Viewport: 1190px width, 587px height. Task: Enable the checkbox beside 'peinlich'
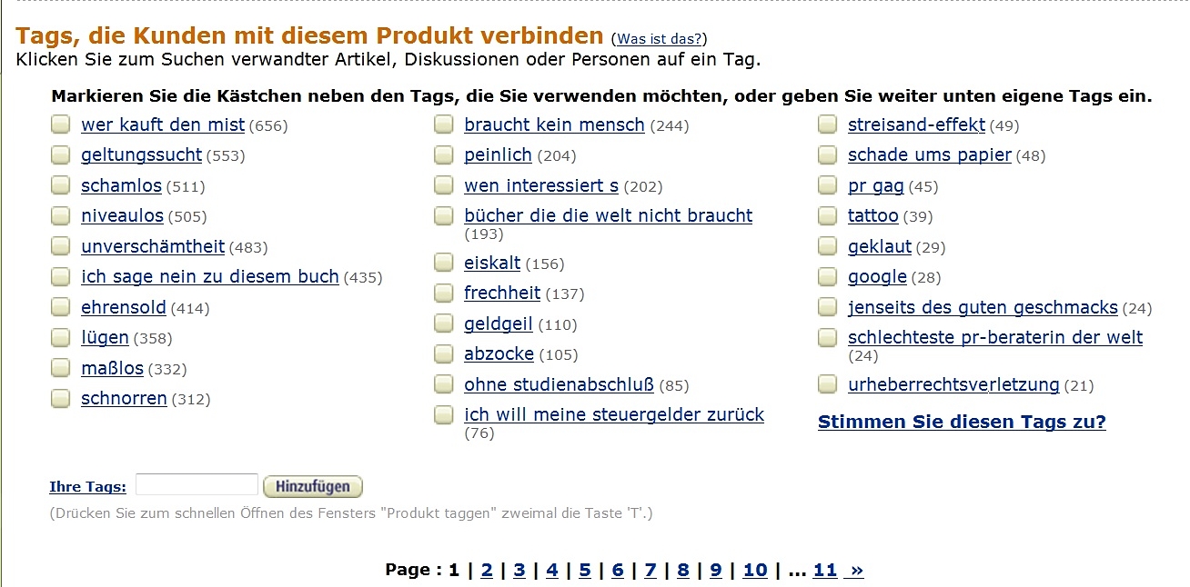(443, 154)
